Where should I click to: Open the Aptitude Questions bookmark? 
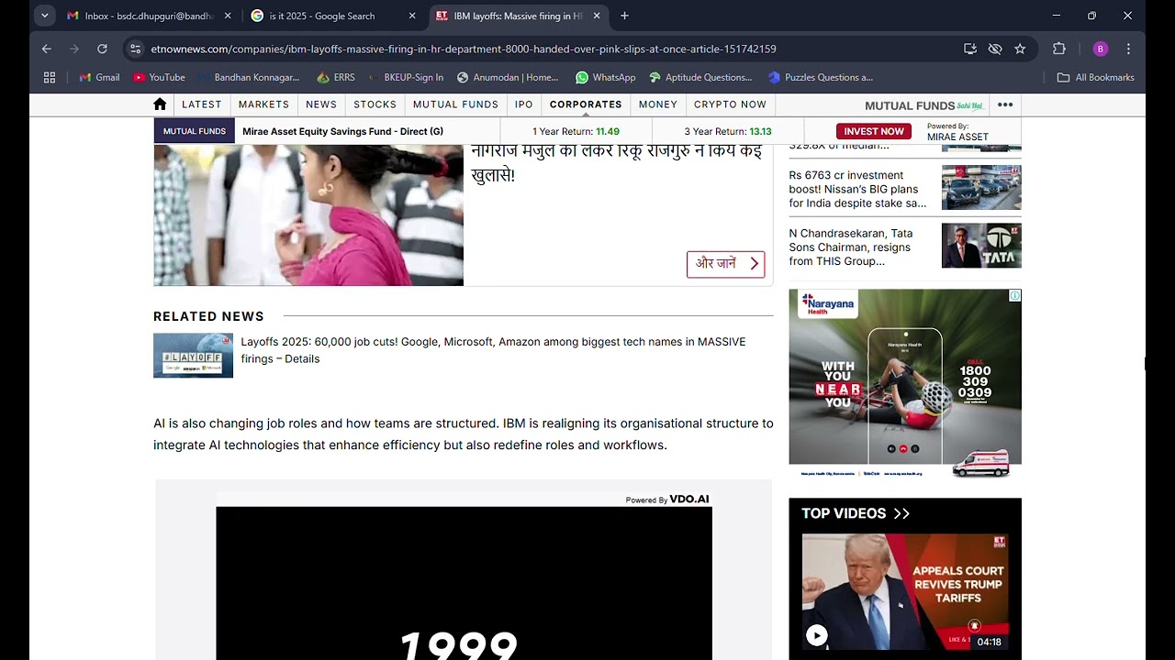pyautogui.click(x=700, y=77)
